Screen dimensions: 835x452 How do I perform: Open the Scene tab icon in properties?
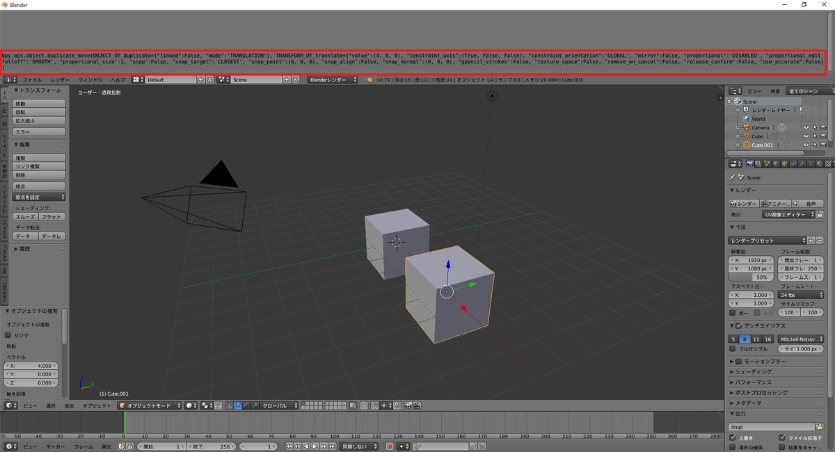(x=768, y=163)
